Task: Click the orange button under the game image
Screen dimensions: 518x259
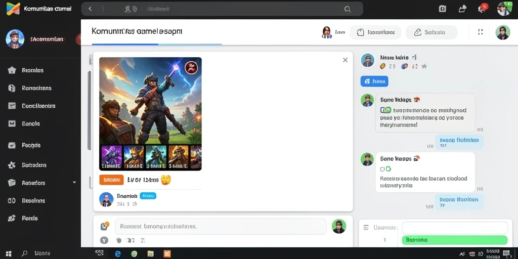Action: click(x=111, y=180)
